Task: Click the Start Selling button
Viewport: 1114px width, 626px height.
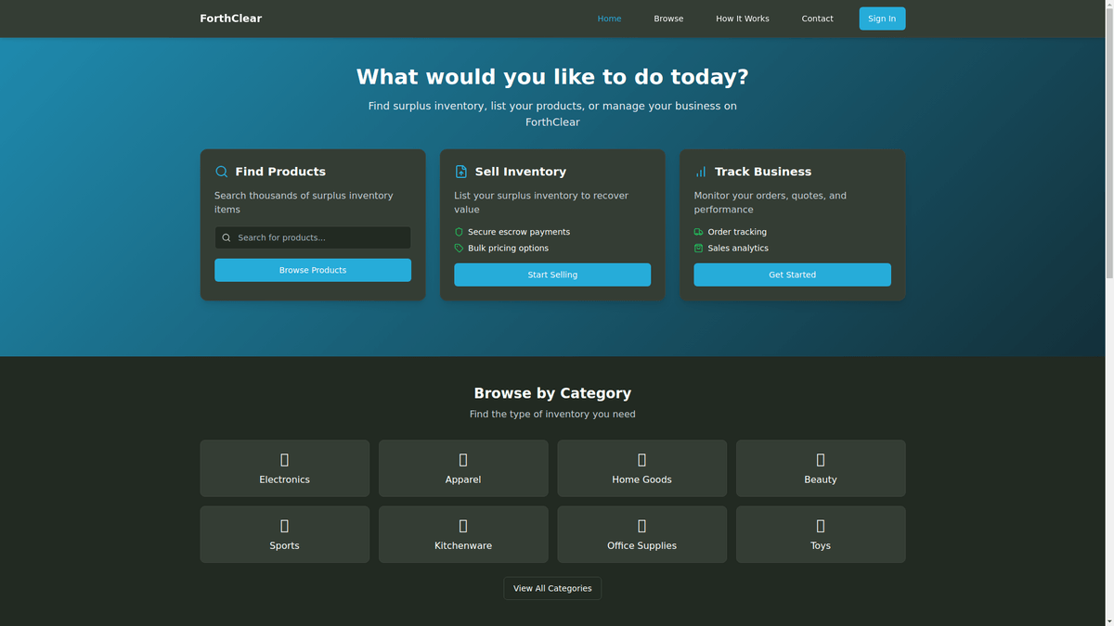Action: (552, 275)
